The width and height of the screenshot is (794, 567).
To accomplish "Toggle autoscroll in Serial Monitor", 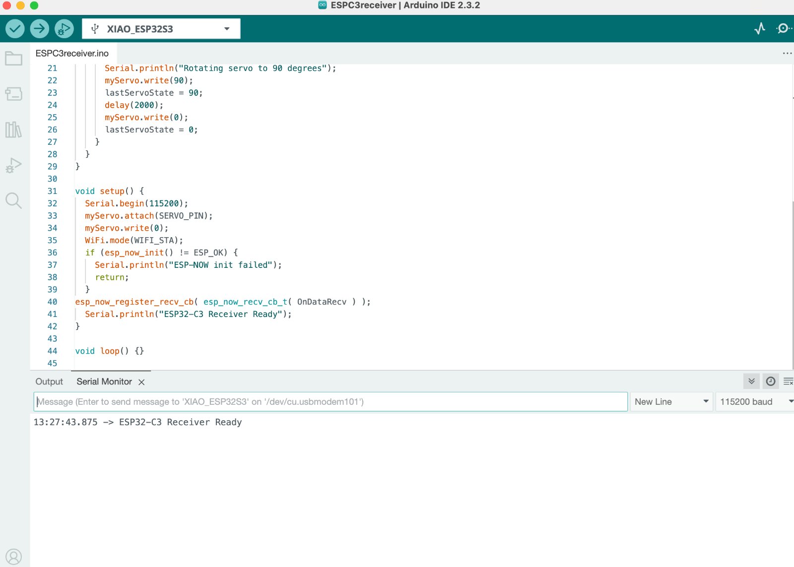I will (x=751, y=381).
